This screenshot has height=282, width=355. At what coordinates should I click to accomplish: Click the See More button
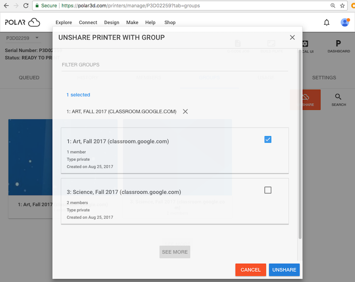click(x=175, y=252)
